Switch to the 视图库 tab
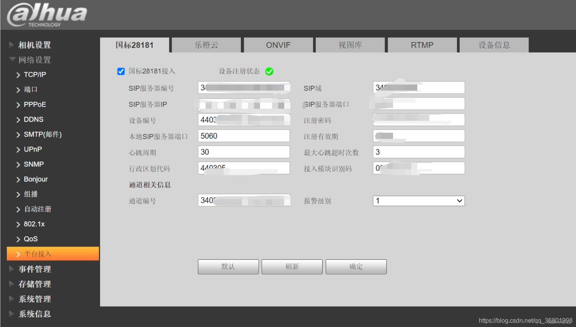 click(x=350, y=45)
